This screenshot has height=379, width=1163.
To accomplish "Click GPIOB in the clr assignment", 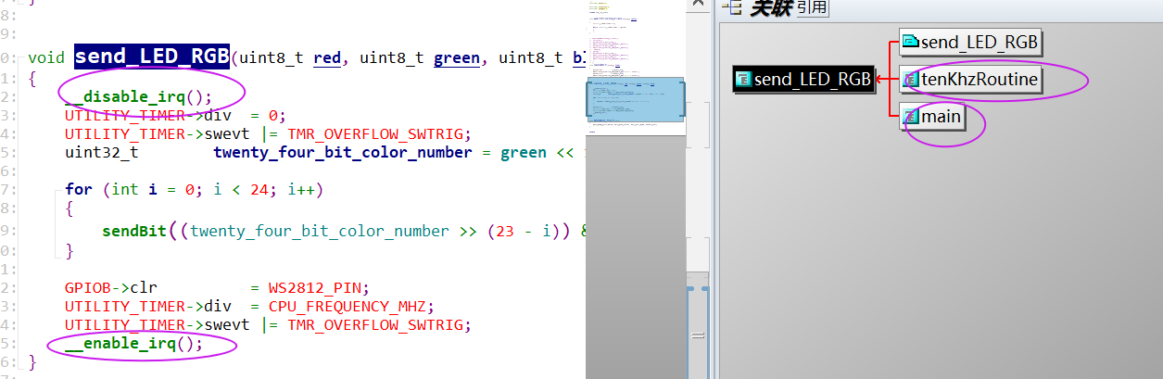I will coord(88,287).
